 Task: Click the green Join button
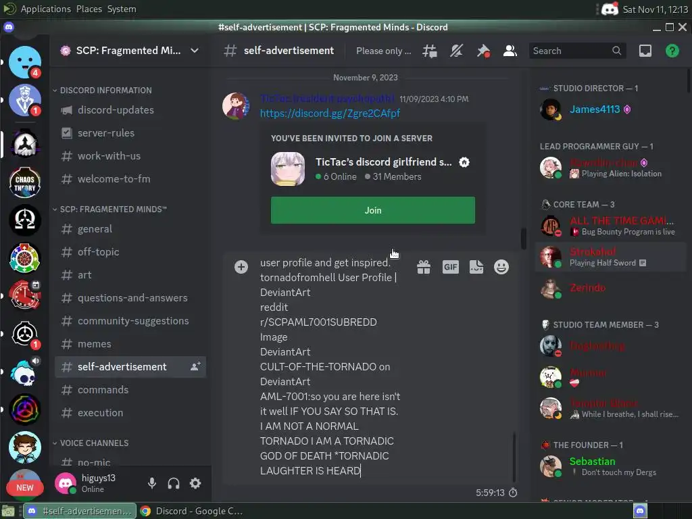point(373,211)
